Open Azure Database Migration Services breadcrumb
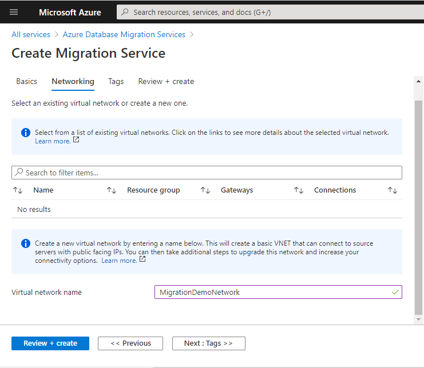424x368 pixels. [124, 34]
